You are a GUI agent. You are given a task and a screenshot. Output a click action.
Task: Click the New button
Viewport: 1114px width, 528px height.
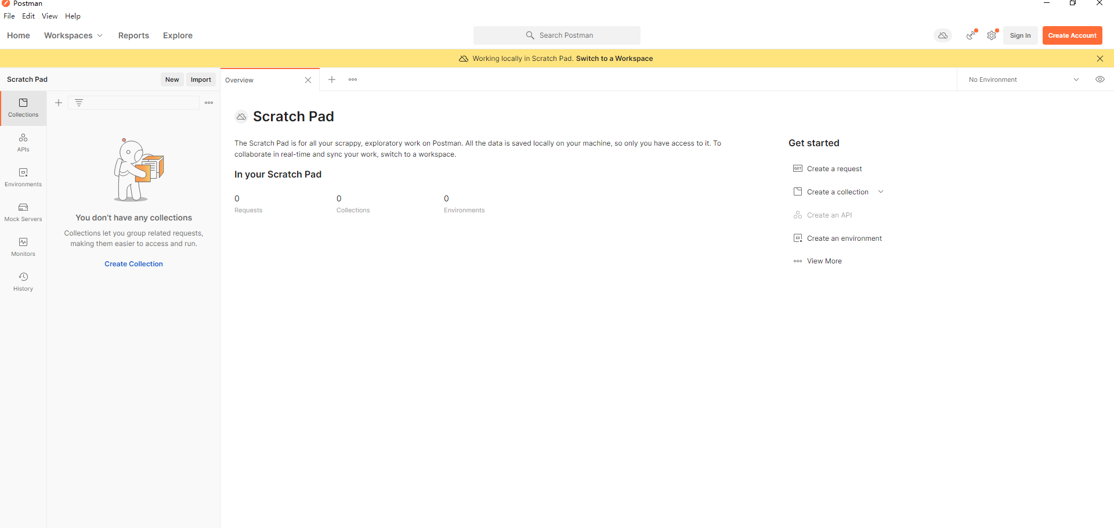172,79
